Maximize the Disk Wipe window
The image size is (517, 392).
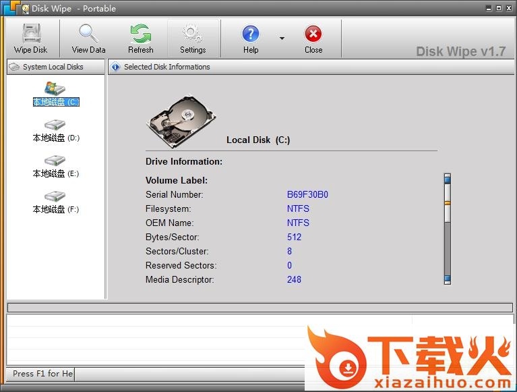click(499, 8)
